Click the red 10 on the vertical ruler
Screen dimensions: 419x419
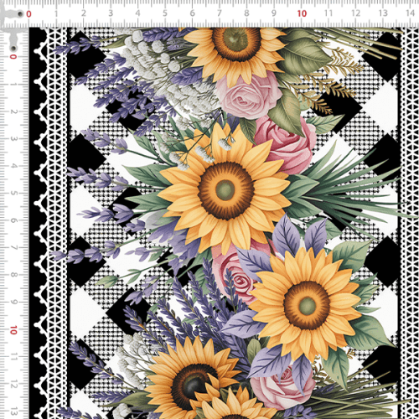(x=13, y=330)
